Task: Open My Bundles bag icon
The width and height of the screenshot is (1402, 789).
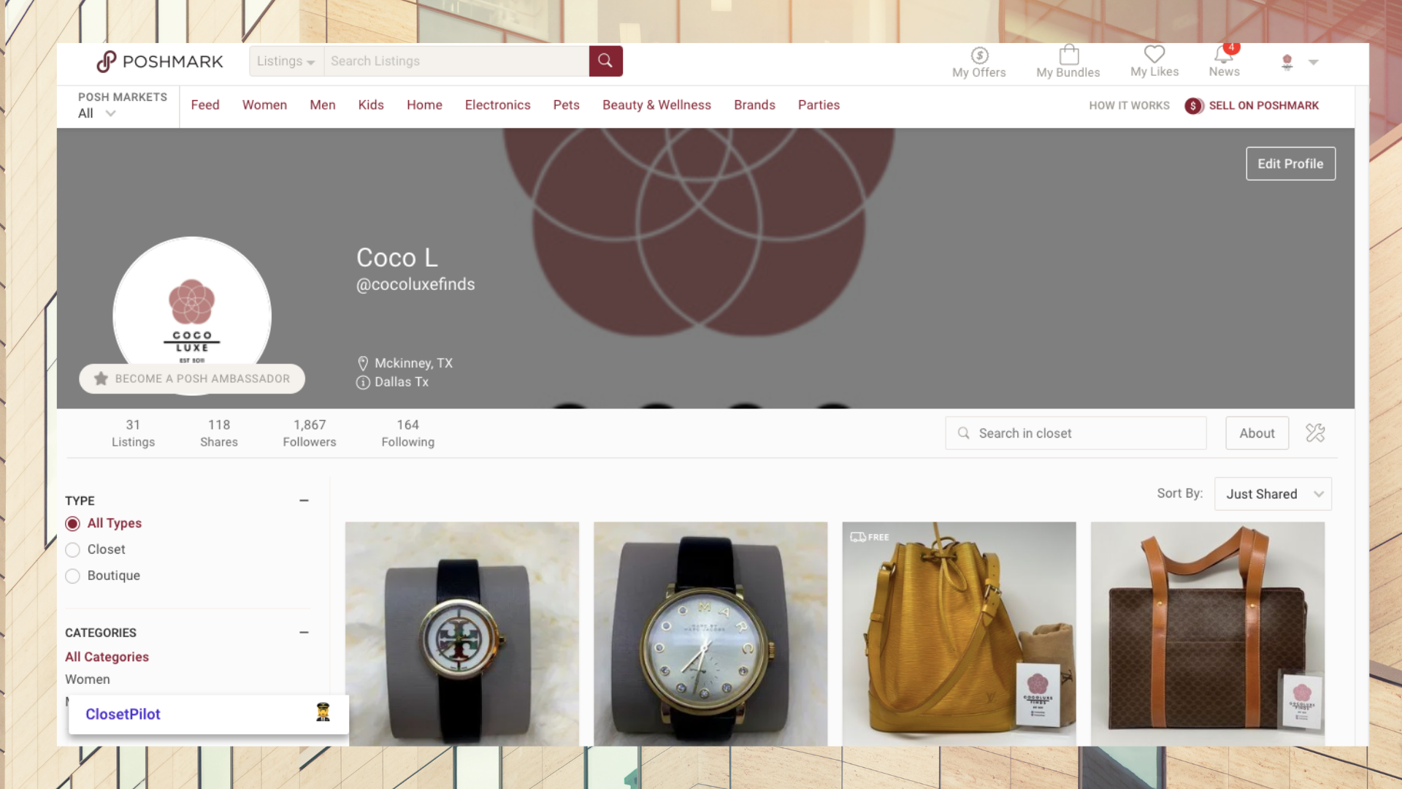Action: pos(1068,55)
